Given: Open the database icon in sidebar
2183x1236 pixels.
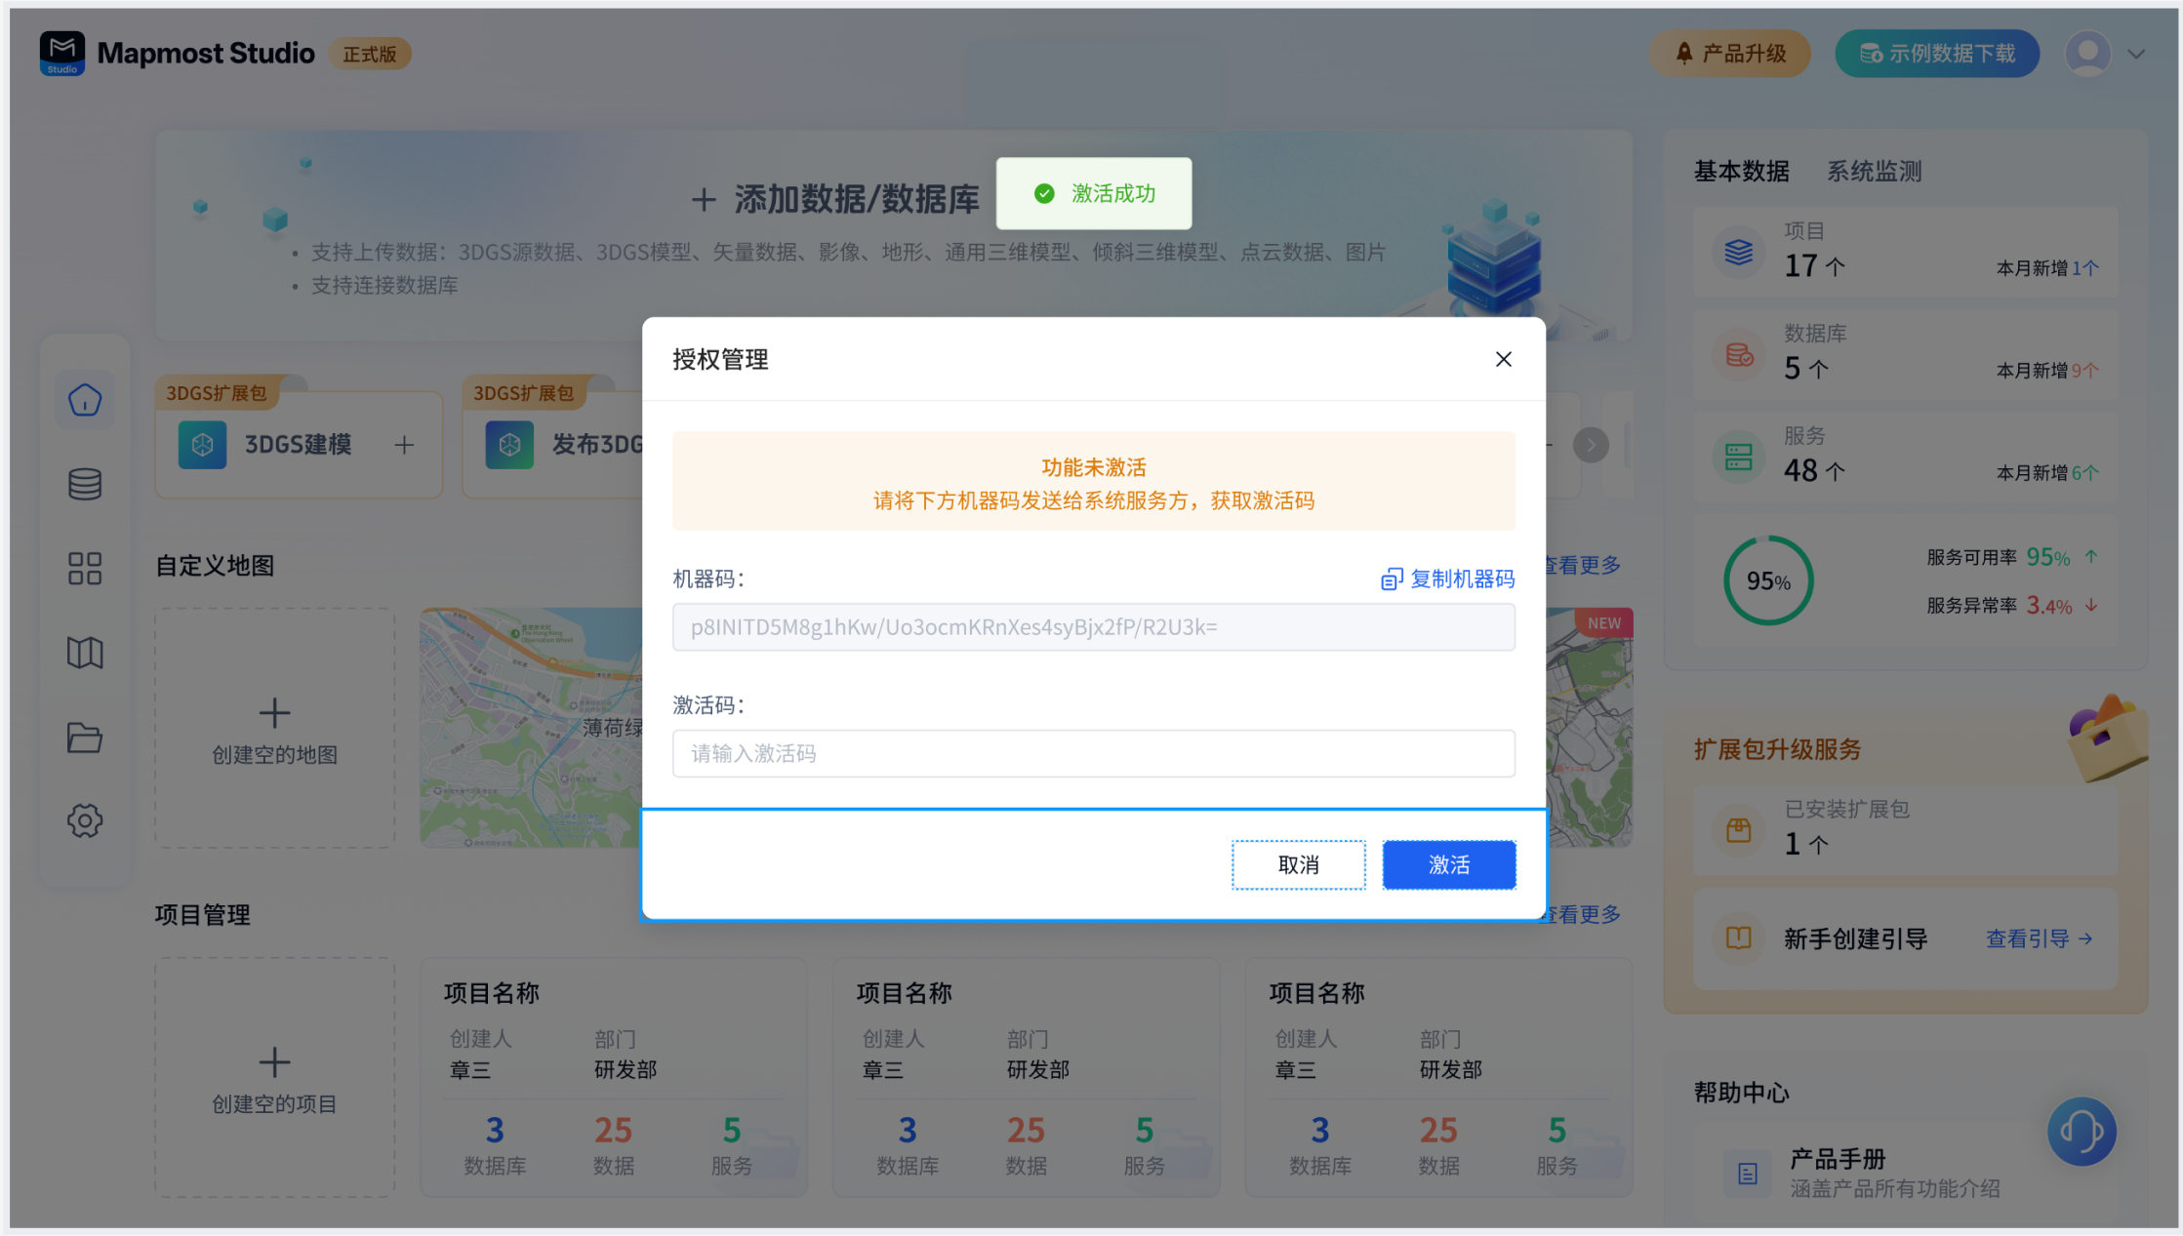Looking at the screenshot, I should 85,484.
